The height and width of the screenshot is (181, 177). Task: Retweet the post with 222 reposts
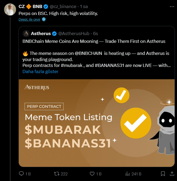(57, 174)
